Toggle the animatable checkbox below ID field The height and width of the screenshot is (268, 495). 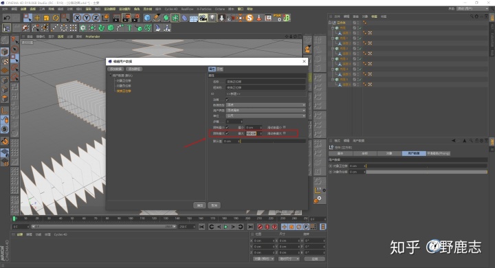(227, 100)
